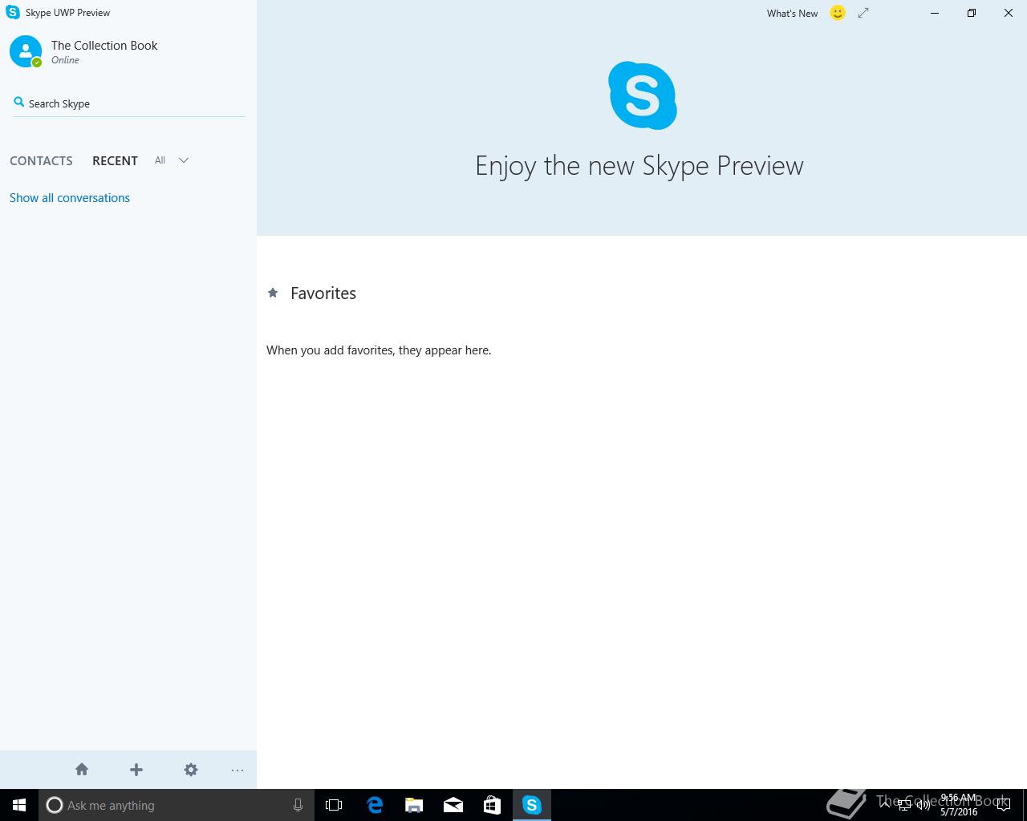Screen dimensions: 1027x821
Task: Click The Collection Book profile name
Action: coord(104,46)
